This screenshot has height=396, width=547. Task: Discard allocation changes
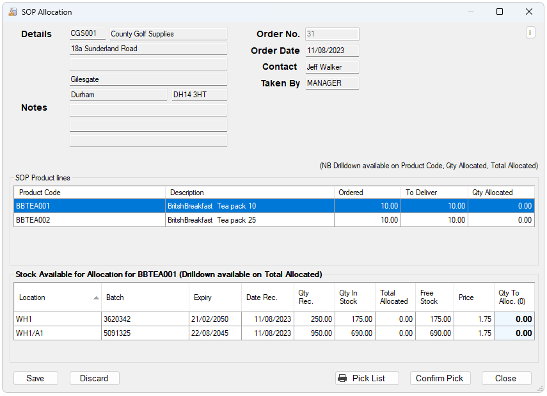[94, 377]
